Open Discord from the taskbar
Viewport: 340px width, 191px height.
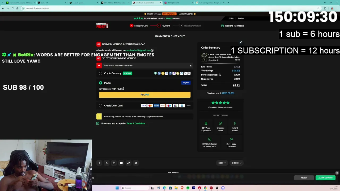[223, 188]
